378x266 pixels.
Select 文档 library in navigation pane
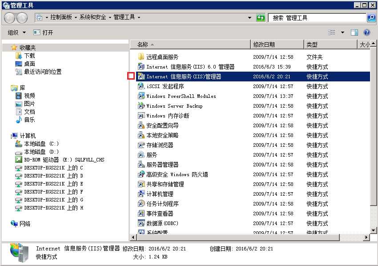click(x=29, y=112)
